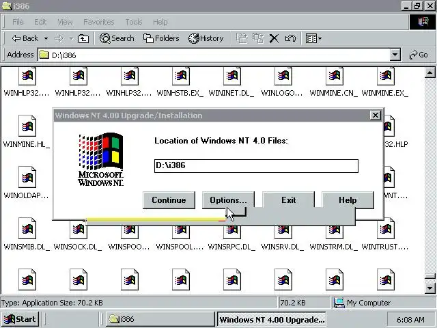Click the Move To toolbar icon
The width and height of the screenshot is (437, 328).
(242, 38)
